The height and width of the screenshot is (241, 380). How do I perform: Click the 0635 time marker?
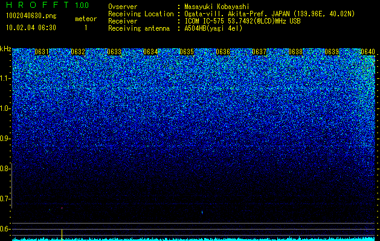[x=187, y=52]
